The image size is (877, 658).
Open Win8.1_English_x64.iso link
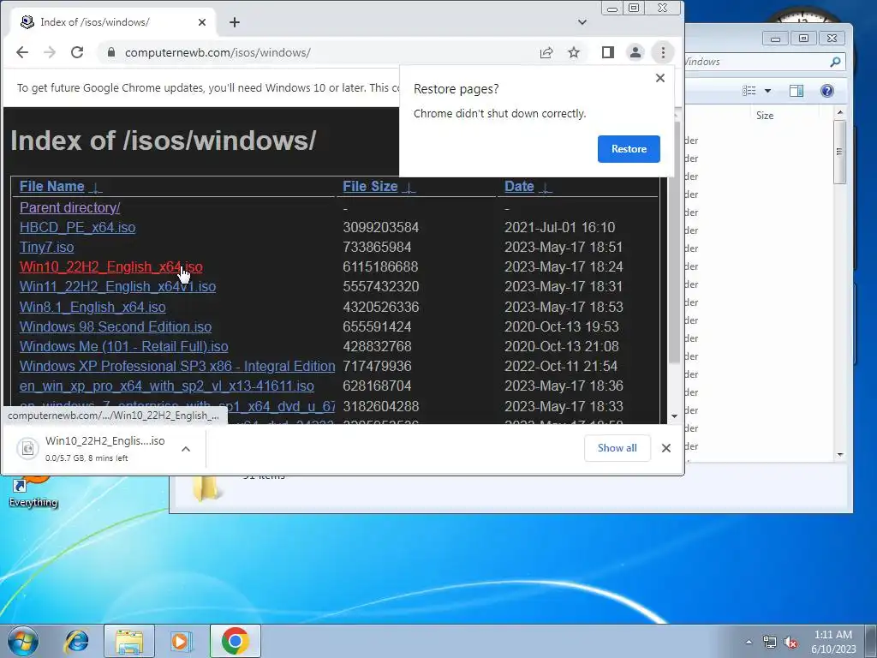(x=92, y=308)
